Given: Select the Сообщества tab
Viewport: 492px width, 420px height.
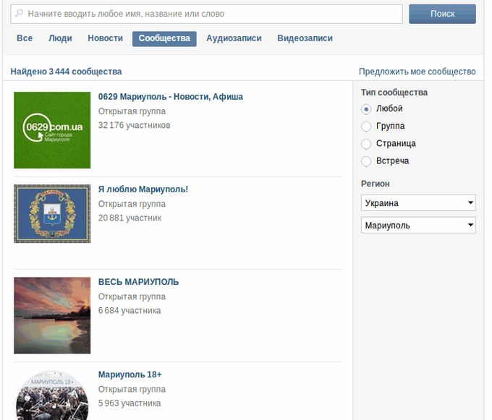Looking at the screenshot, I should (x=164, y=38).
